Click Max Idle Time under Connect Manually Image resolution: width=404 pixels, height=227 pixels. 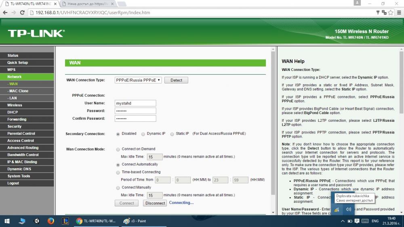pos(155,196)
